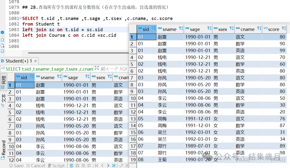Click line number 1083 in editor gutter
Image resolution: width=290 pixels, height=168 pixels.
pyautogui.click(x=14, y=30)
